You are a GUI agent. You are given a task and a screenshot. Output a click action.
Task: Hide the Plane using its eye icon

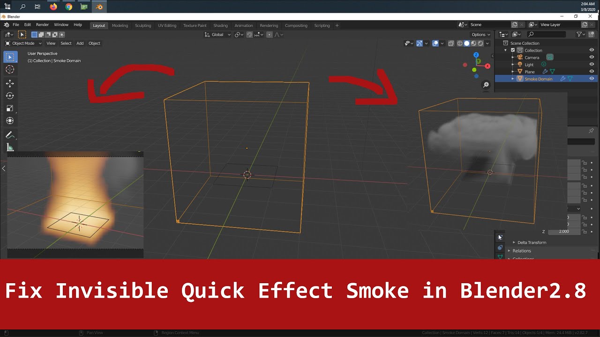click(592, 72)
